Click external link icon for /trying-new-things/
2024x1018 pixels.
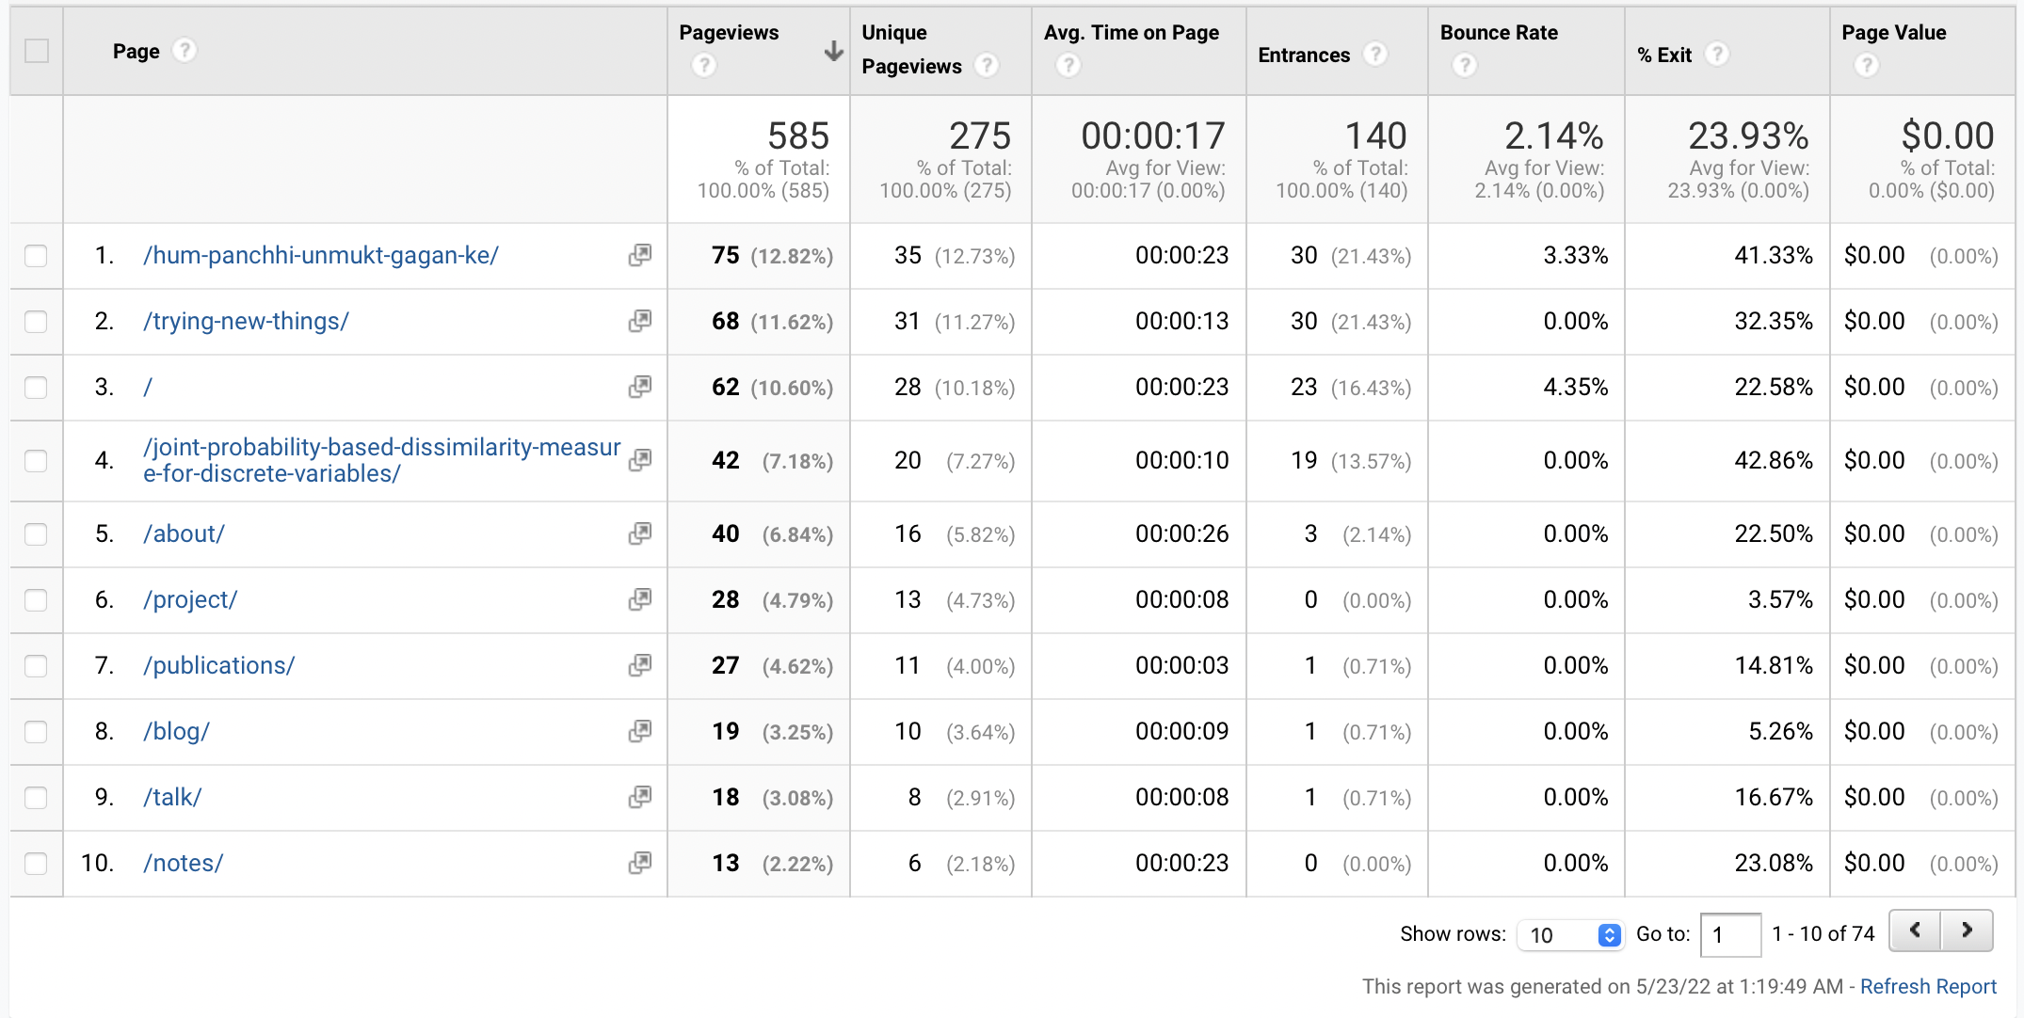[x=640, y=321]
